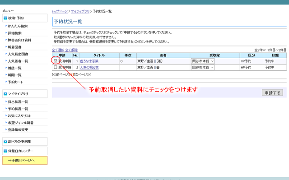Click the タイトル column header
289x180 pixels.
click(99, 55)
